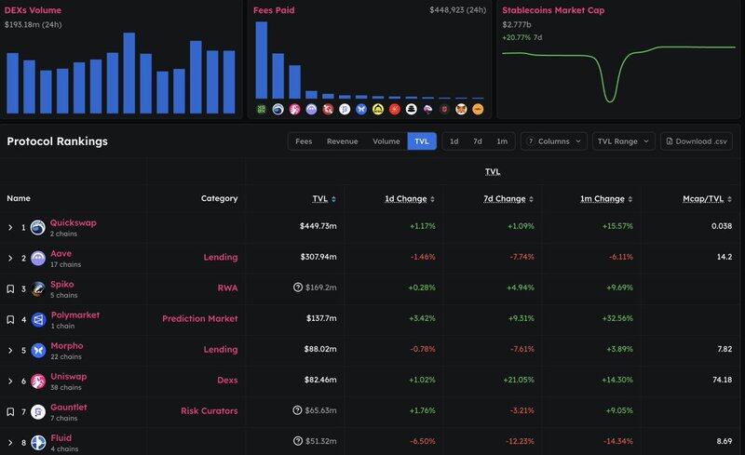Click the sort arrows next to Mcap/TVL header
The height and width of the screenshot is (455, 745).
pos(729,199)
